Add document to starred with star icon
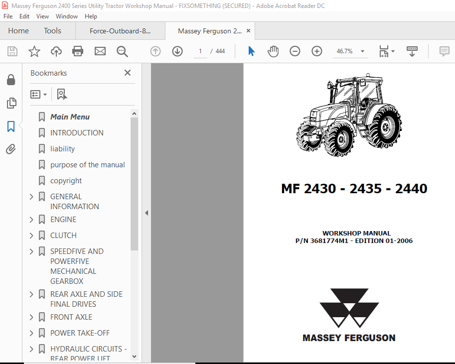Screen dimensions: 455x364 click(x=34, y=51)
